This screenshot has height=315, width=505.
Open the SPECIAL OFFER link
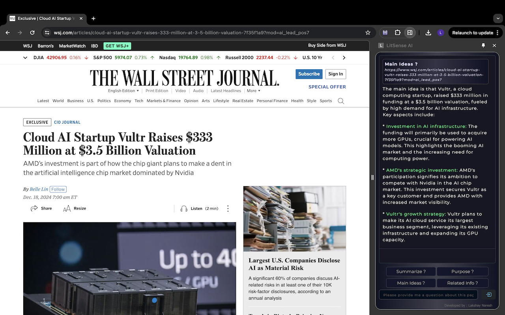327,87
